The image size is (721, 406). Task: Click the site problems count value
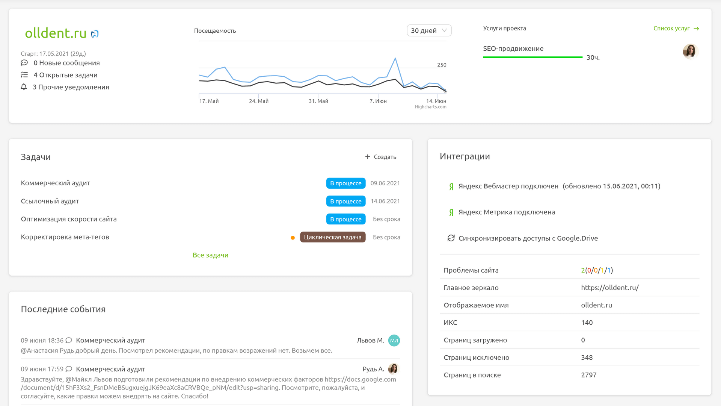[x=597, y=270]
